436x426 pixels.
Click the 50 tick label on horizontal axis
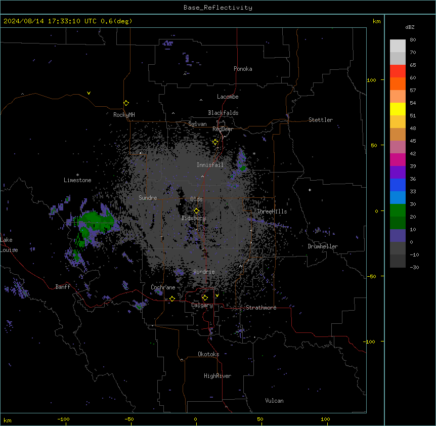coord(260,419)
